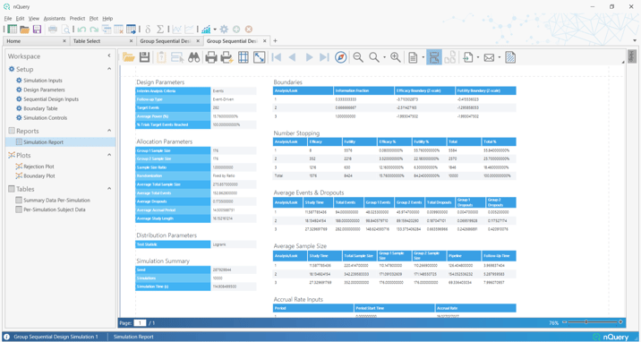
Task: Open the navigation compass icon
Action: (x=340, y=57)
